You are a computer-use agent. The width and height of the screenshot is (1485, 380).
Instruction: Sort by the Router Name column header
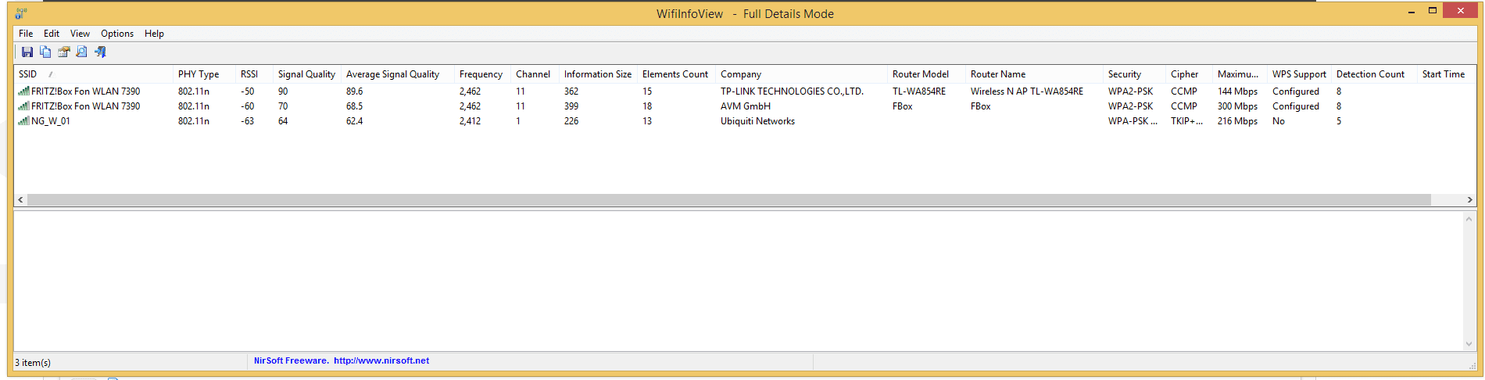tap(1034, 74)
